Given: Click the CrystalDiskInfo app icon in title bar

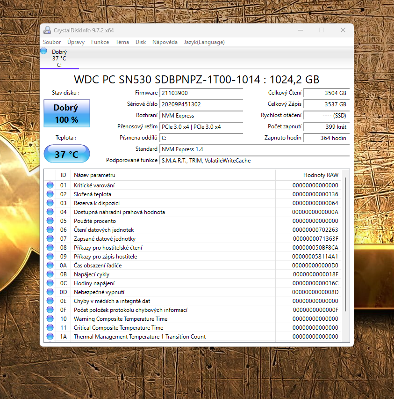Looking at the screenshot, I should 47,30.
